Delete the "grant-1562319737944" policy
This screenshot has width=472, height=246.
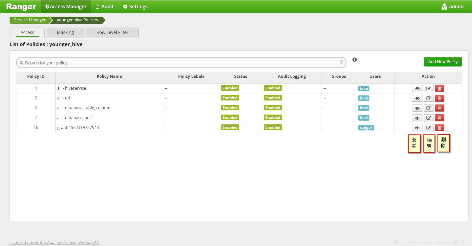point(439,128)
